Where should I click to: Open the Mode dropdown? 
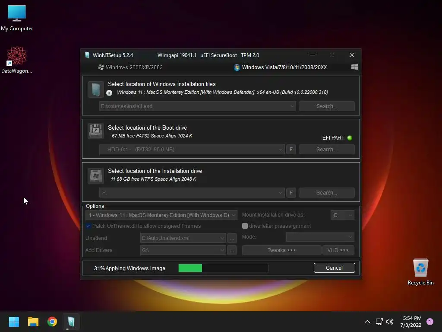coord(320,237)
